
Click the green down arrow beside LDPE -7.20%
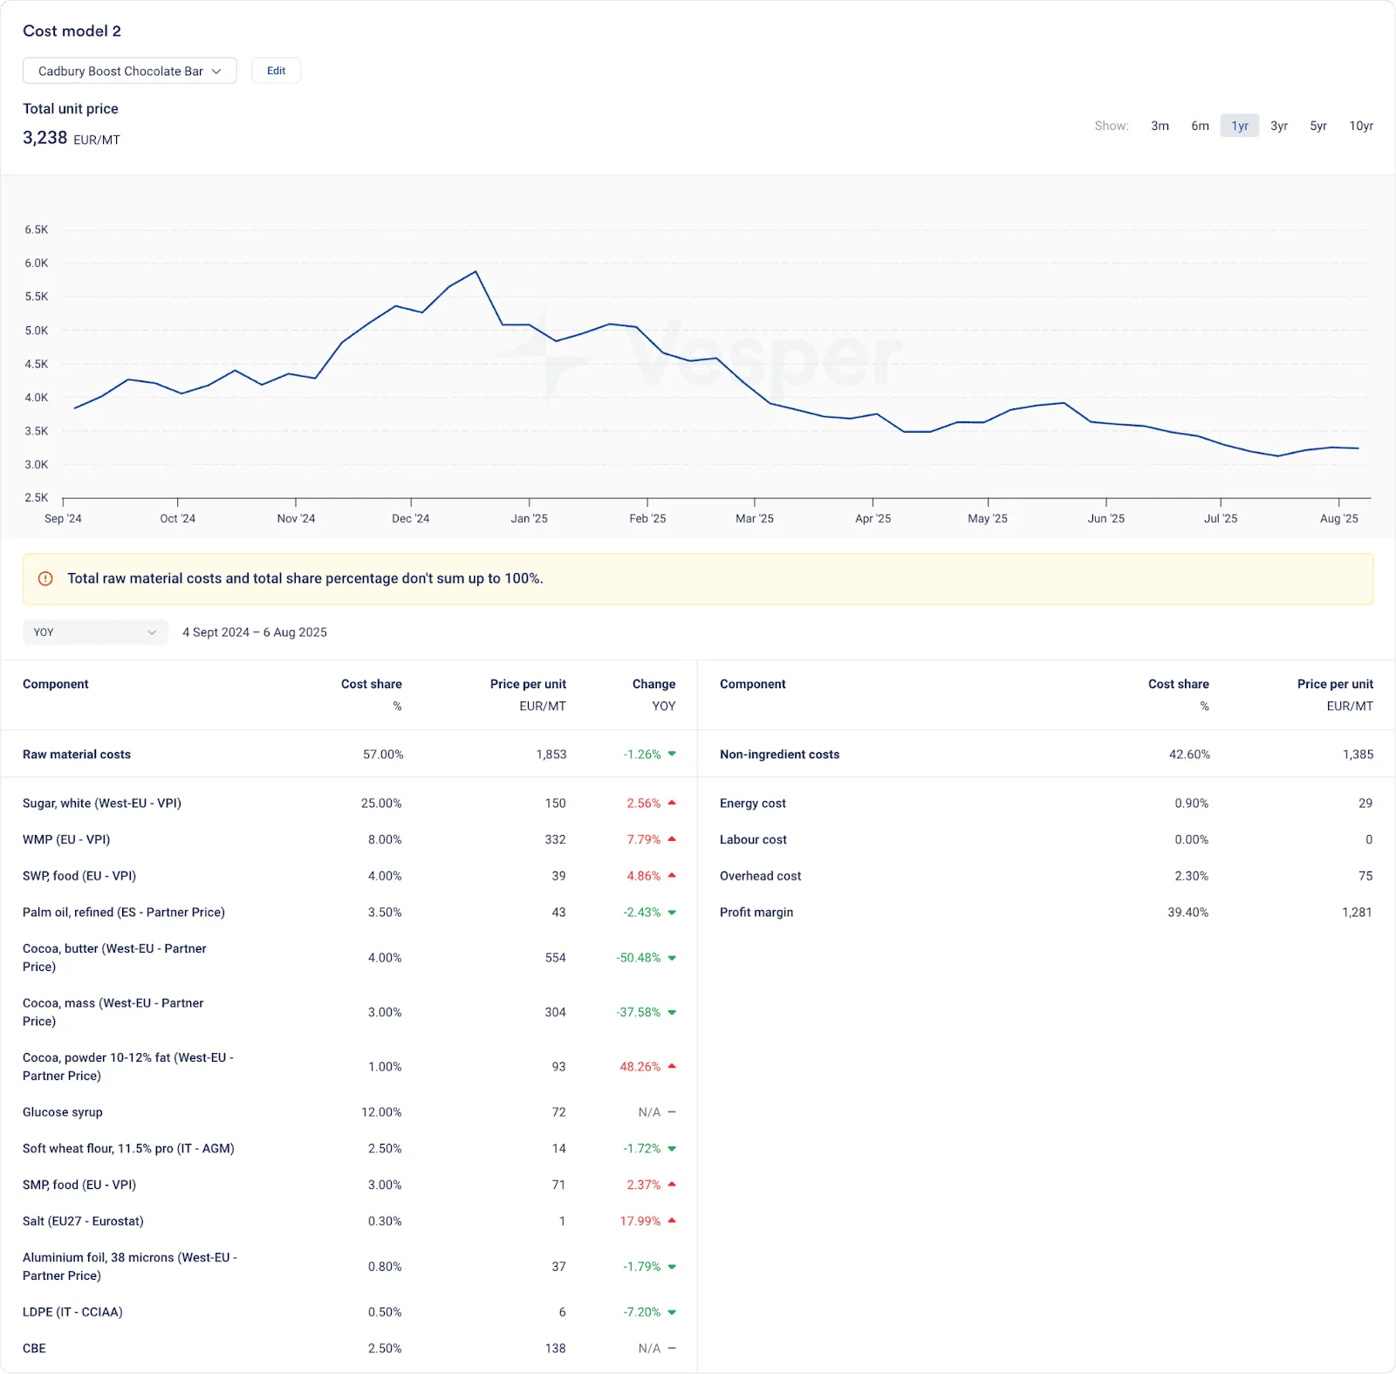672,1312
